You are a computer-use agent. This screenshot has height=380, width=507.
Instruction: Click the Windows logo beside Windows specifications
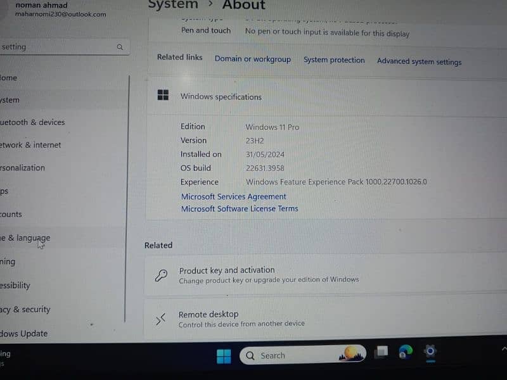click(x=163, y=95)
